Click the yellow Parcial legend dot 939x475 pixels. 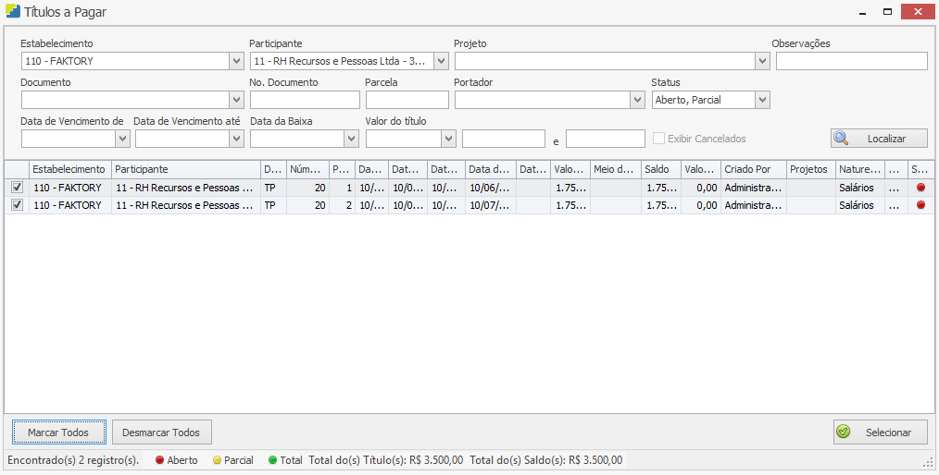[217, 460]
